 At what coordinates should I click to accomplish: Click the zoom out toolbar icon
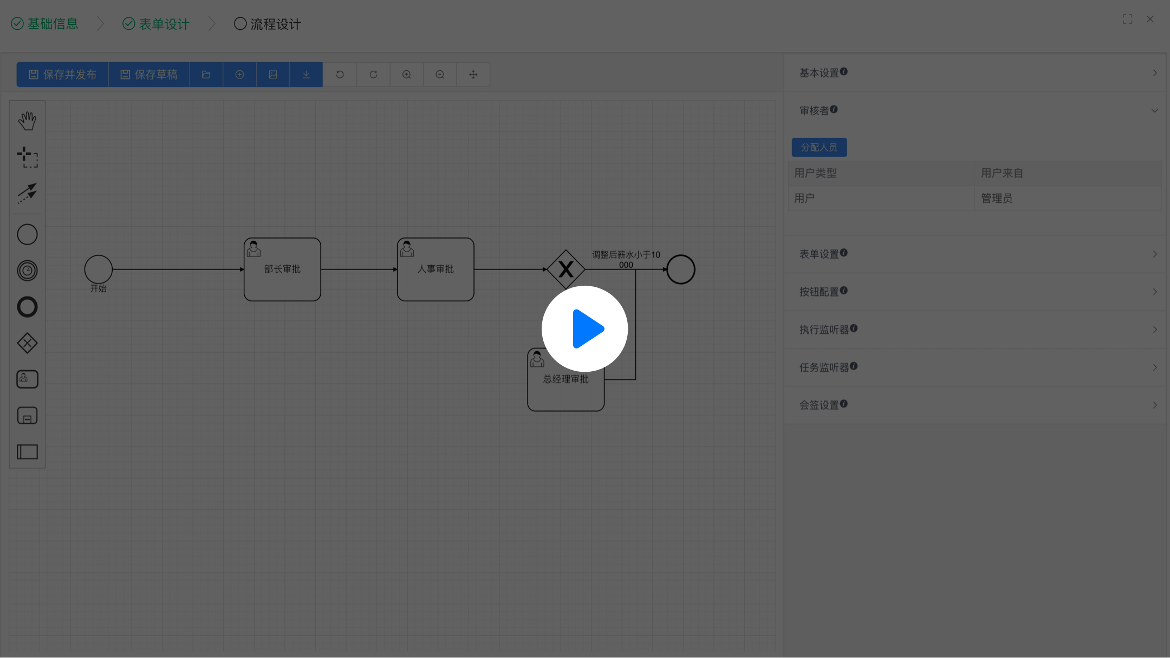click(440, 75)
